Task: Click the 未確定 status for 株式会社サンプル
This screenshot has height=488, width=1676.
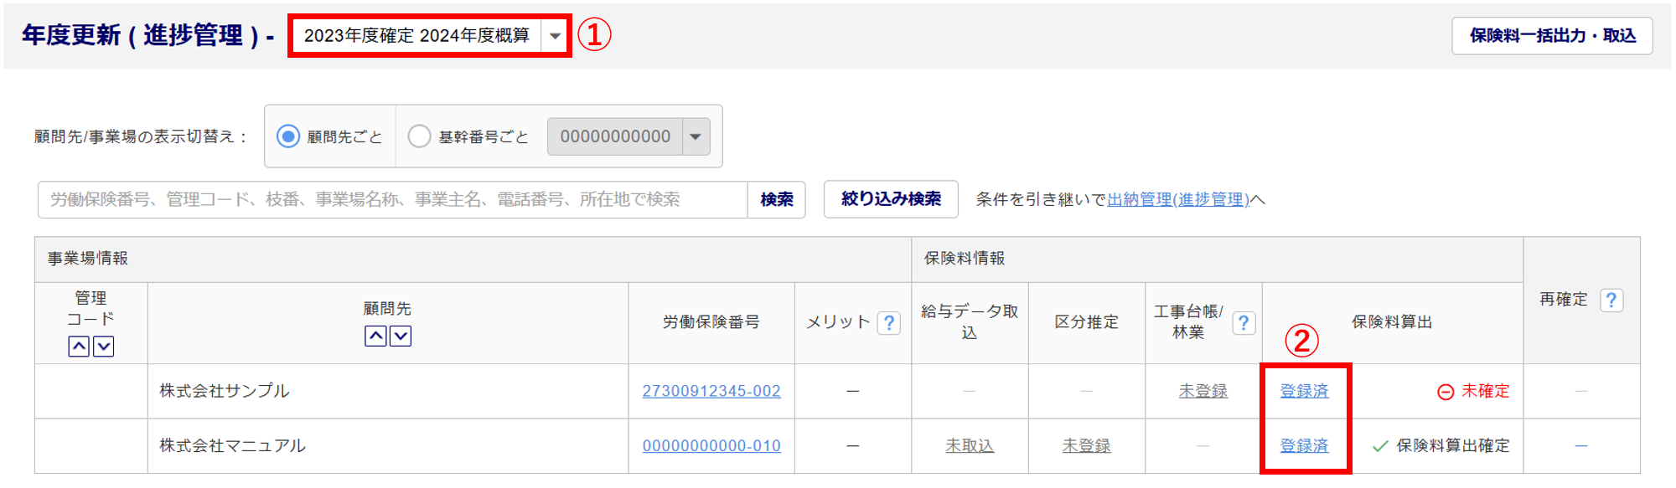Action: point(1485,391)
